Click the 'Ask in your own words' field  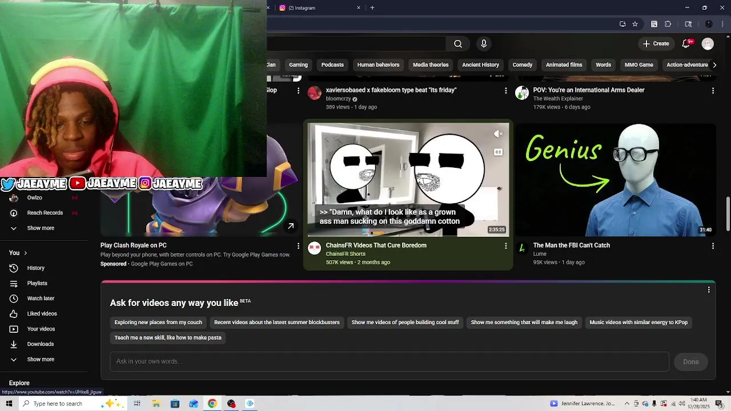pos(389,362)
